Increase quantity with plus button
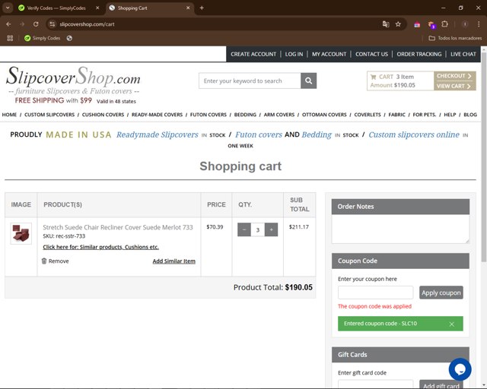Viewport: 487px width, 389px height. (271, 229)
